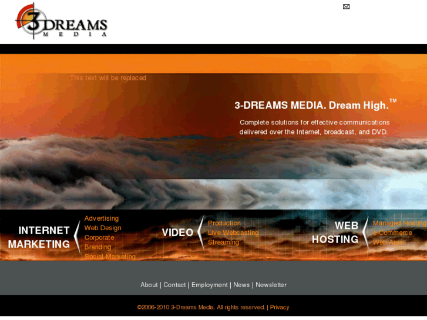View Employment opportunities link
The image size is (427, 320).
click(210, 285)
